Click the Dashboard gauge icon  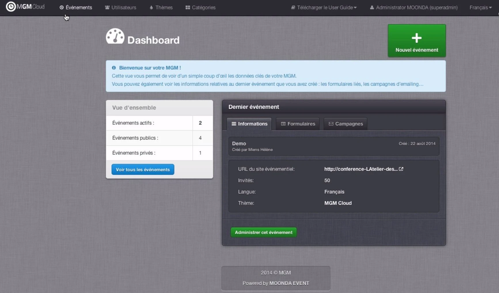pyautogui.click(x=115, y=36)
